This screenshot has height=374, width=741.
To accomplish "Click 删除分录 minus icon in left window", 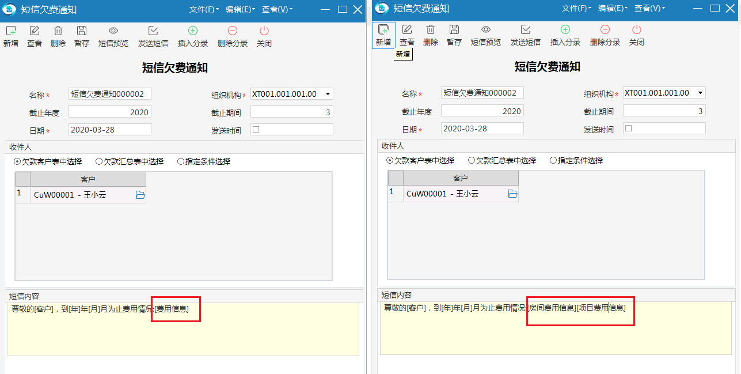I will pos(233,31).
